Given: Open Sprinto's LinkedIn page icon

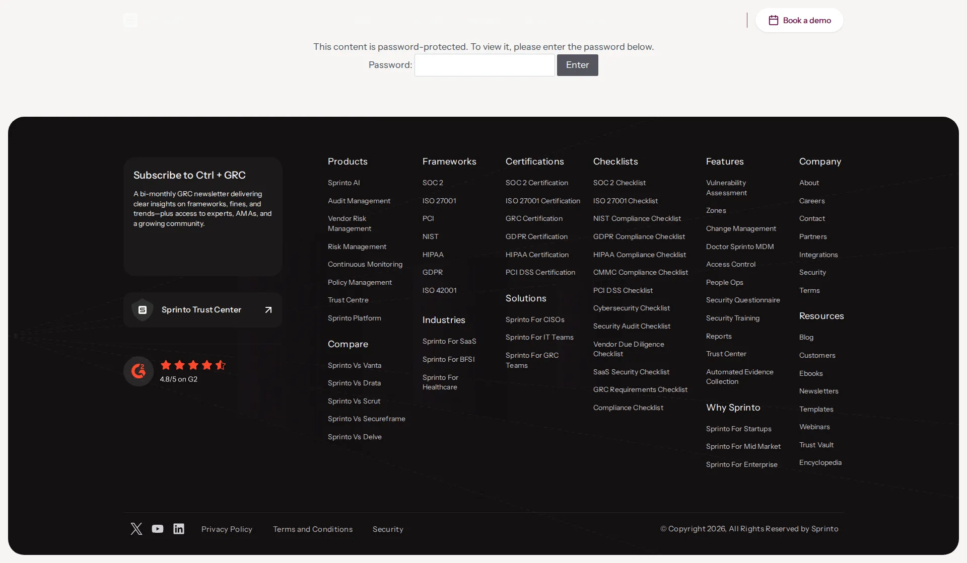Looking at the screenshot, I should tap(179, 529).
